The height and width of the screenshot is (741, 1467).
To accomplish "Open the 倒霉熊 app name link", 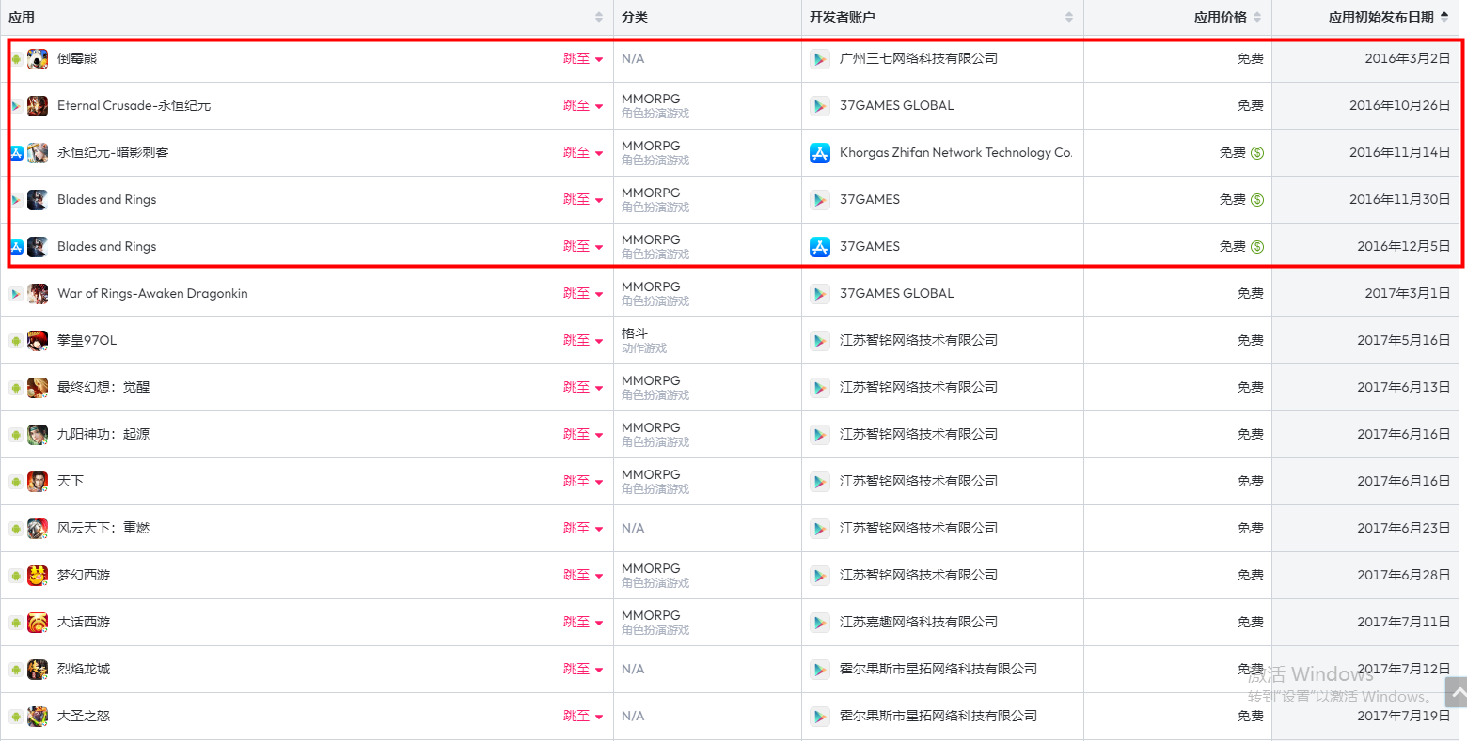I will pos(77,58).
